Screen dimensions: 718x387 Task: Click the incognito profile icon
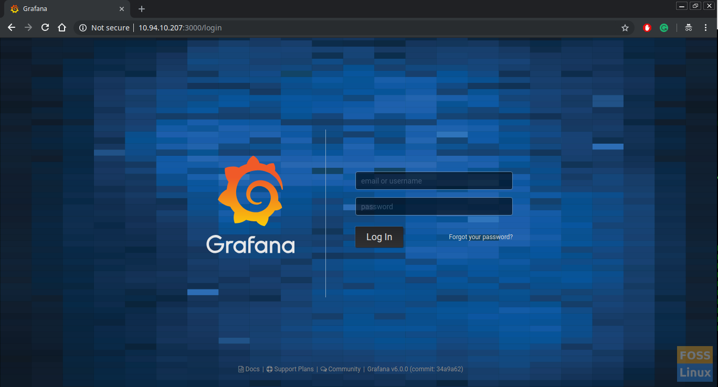[689, 28]
